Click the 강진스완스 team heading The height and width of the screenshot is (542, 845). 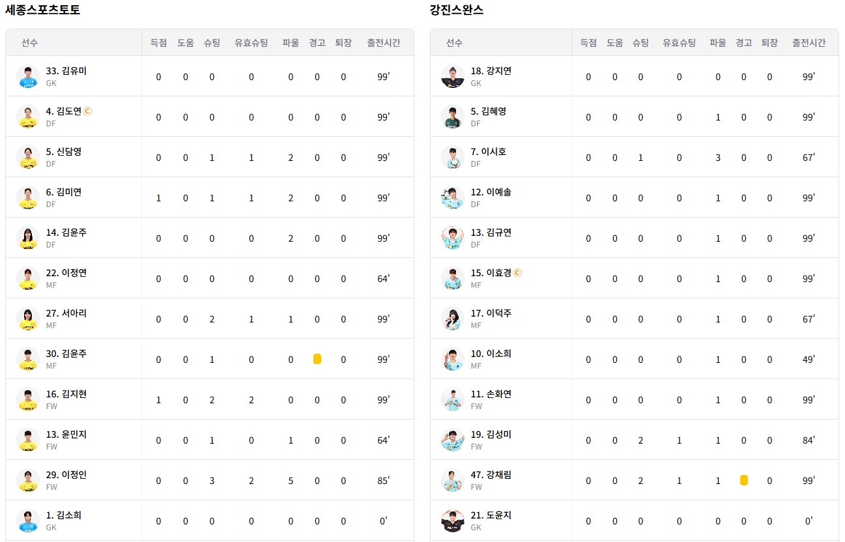pyautogui.click(x=457, y=10)
